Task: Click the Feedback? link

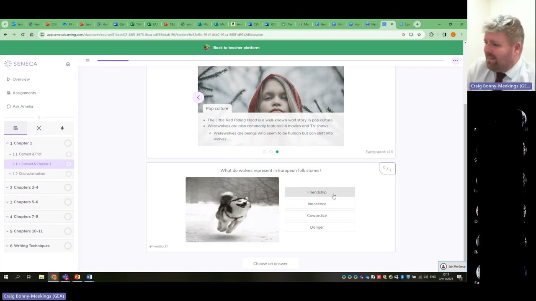Action: 159,246
